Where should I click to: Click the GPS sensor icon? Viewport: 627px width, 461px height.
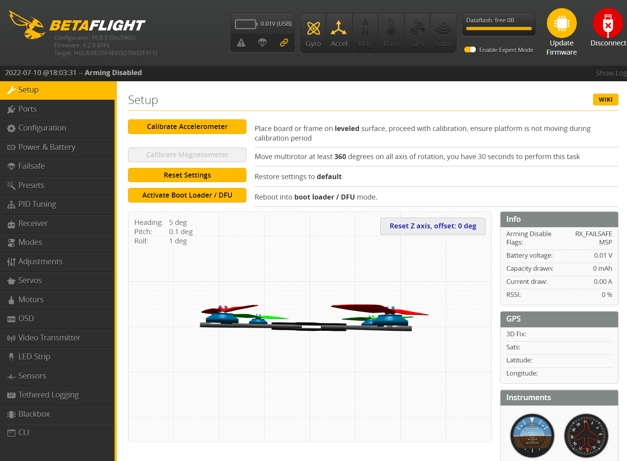pos(417,28)
